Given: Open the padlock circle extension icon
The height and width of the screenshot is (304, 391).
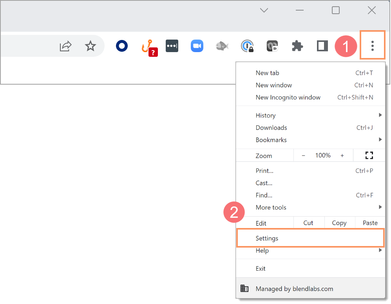Looking at the screenshot, I should 247,46.
